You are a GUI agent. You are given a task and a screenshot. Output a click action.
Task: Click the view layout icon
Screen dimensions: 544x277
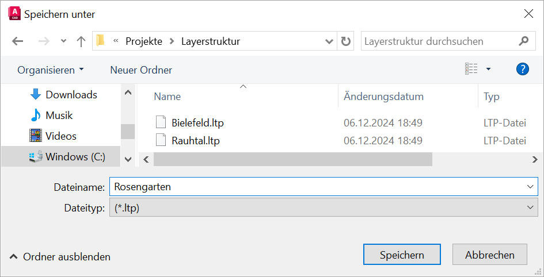471,70
